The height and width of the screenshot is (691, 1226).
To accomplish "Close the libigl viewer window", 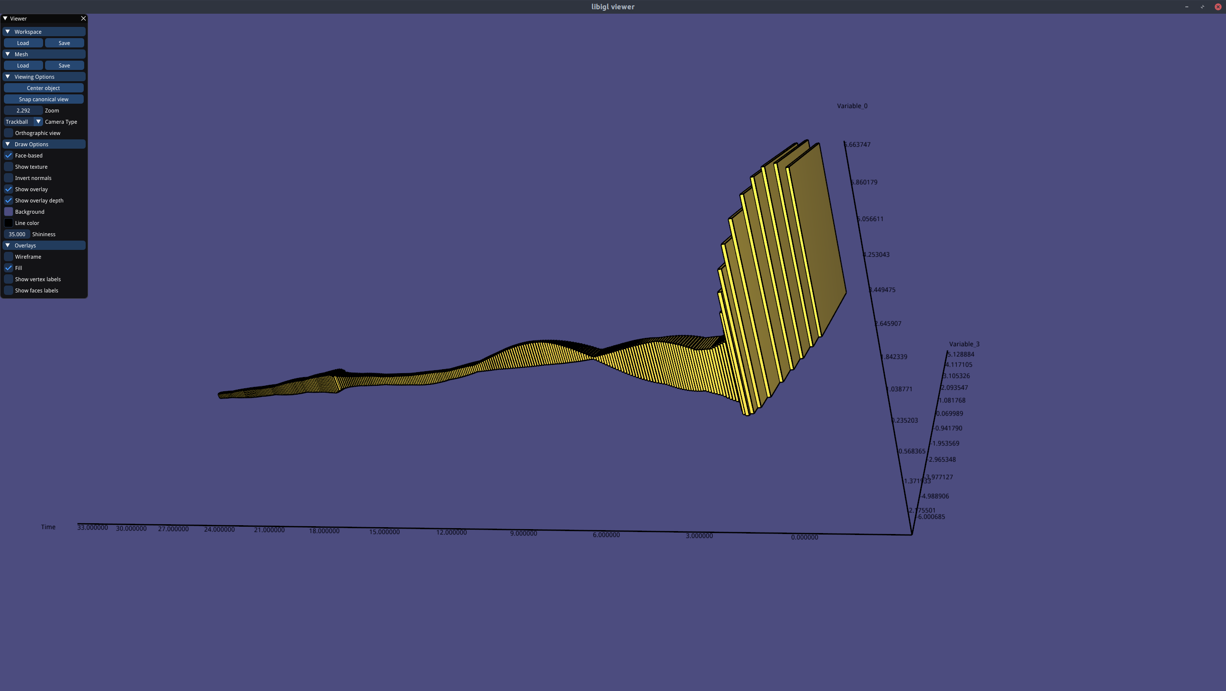I will (x=1218, y=7).
